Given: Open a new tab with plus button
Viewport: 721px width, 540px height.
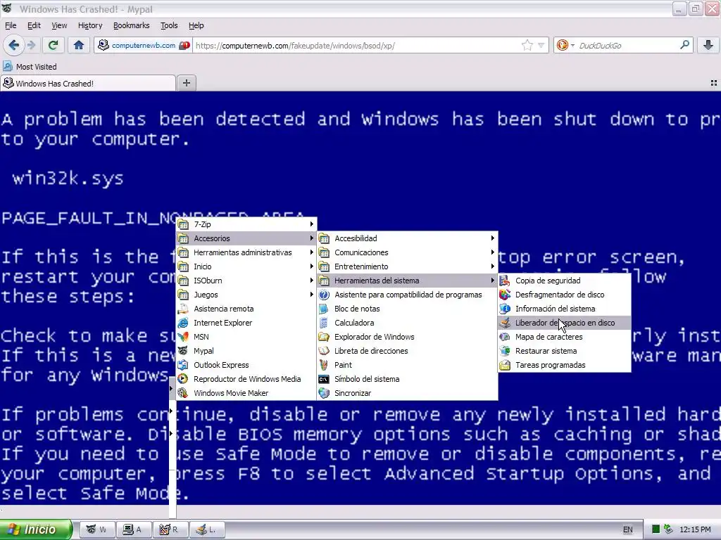Looking at the screenshot, I should (x=186, y=83).
